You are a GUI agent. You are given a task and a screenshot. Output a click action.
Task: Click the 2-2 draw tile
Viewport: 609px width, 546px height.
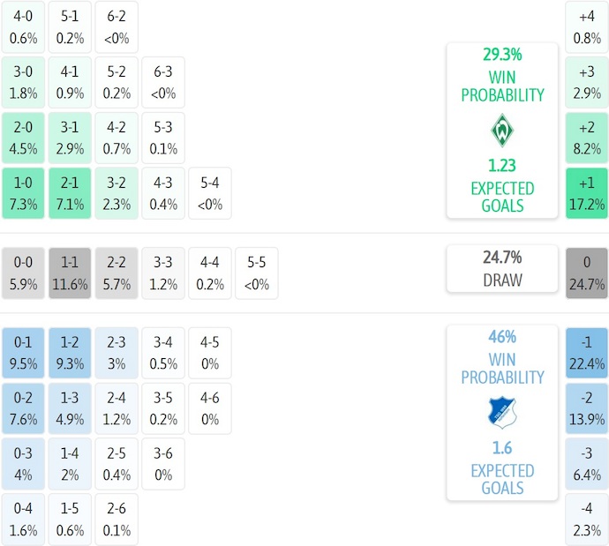(117, 273)
